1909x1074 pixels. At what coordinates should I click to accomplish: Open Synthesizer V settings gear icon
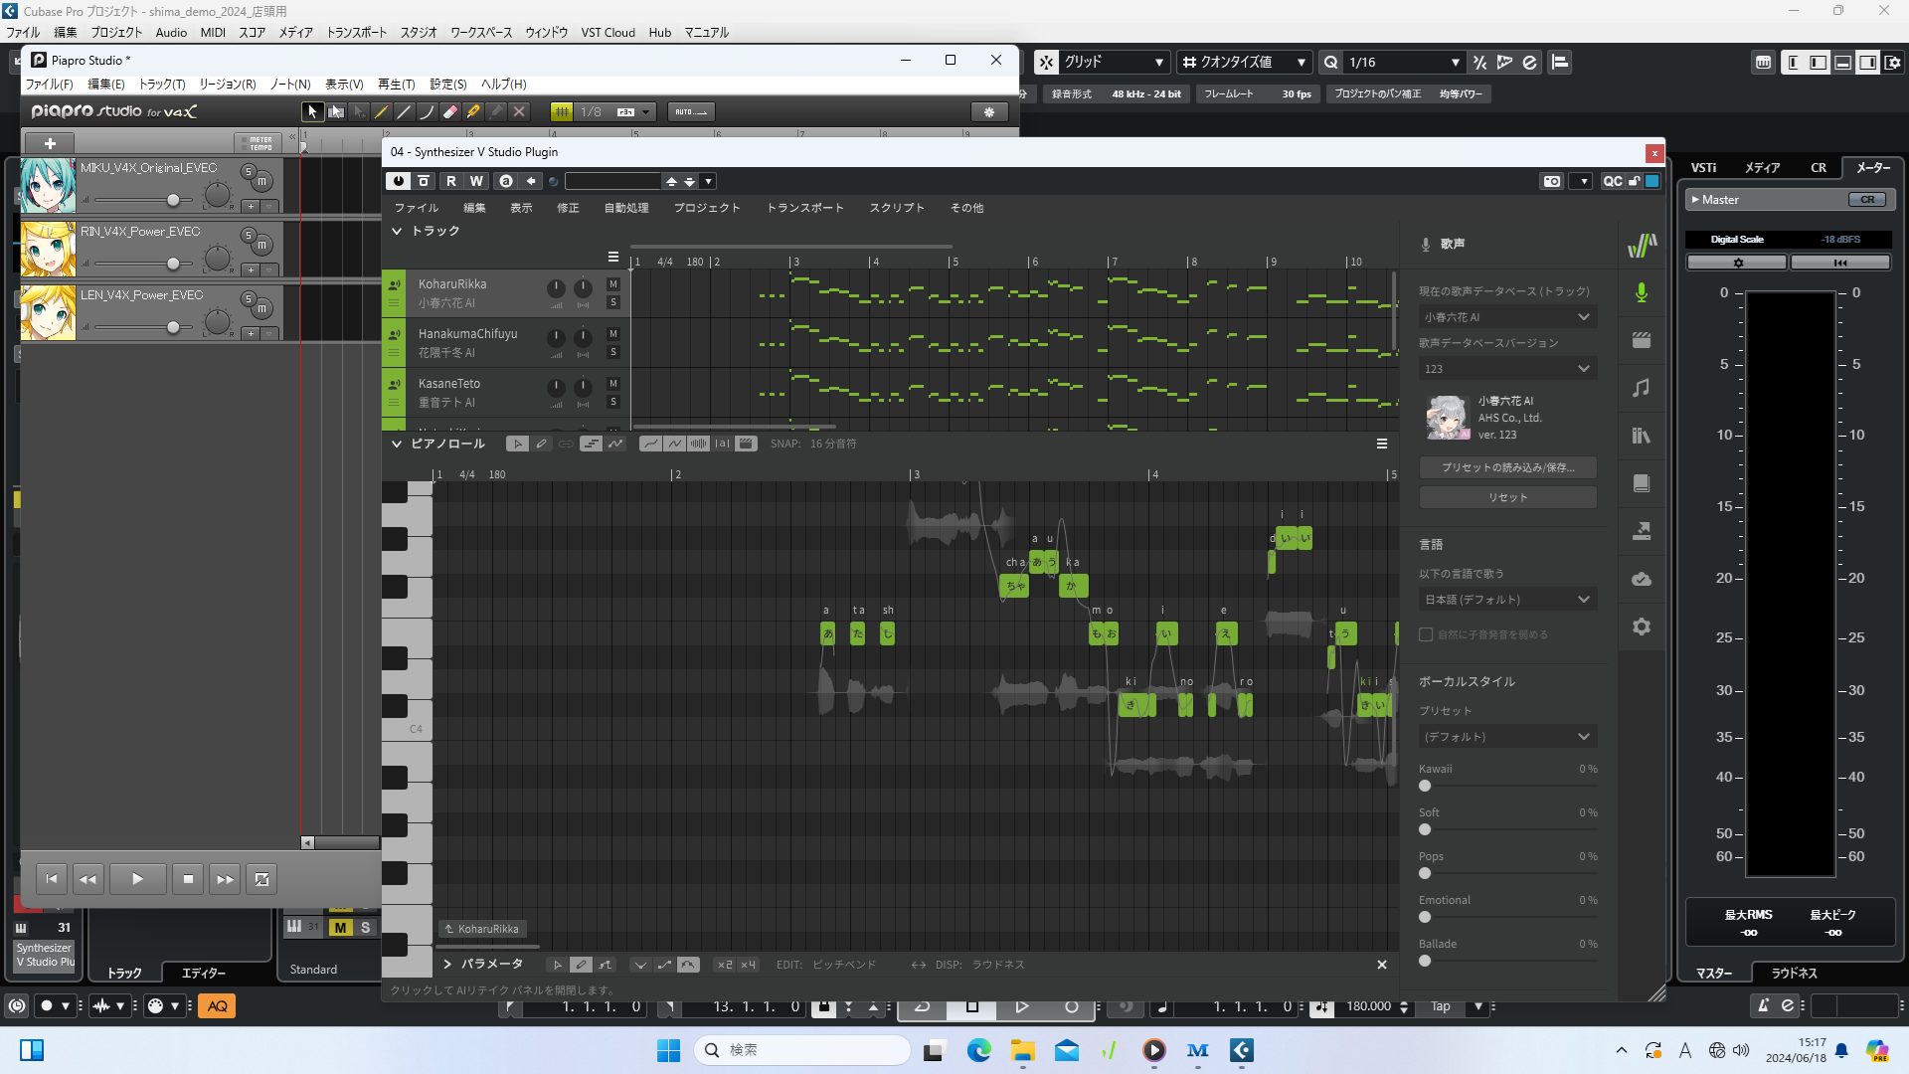coord(1642,626)
